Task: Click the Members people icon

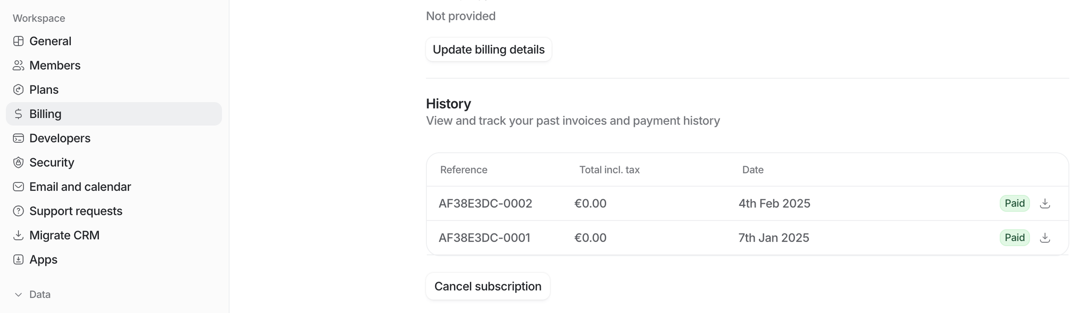Action: (18, 65)
